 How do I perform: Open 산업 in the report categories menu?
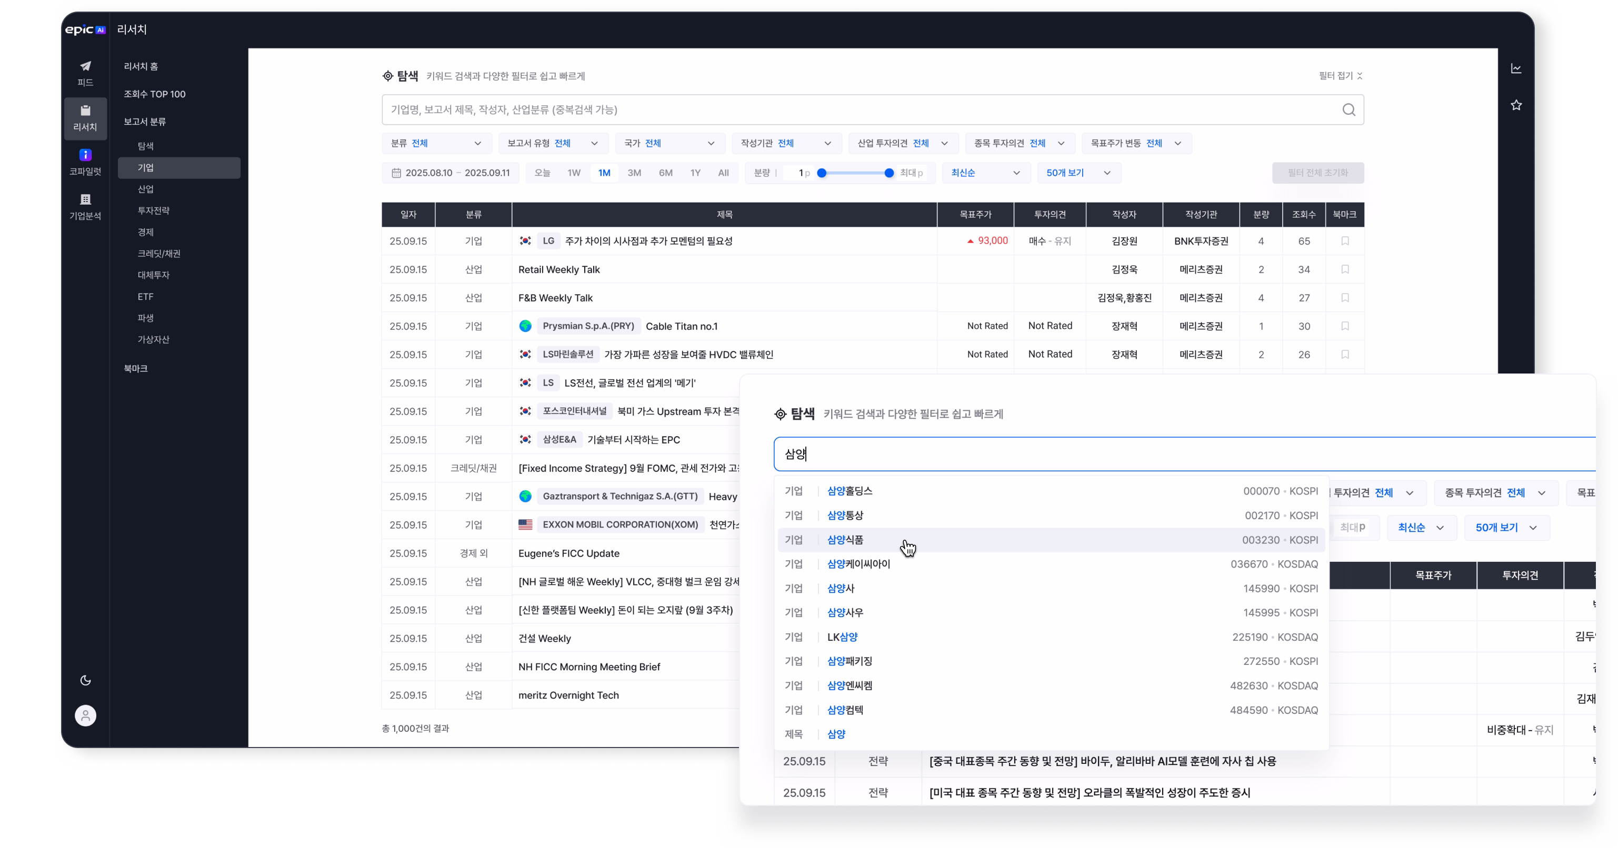pos(146,189)
